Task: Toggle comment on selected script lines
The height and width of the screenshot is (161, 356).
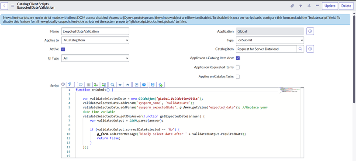Action: [81, 84]
